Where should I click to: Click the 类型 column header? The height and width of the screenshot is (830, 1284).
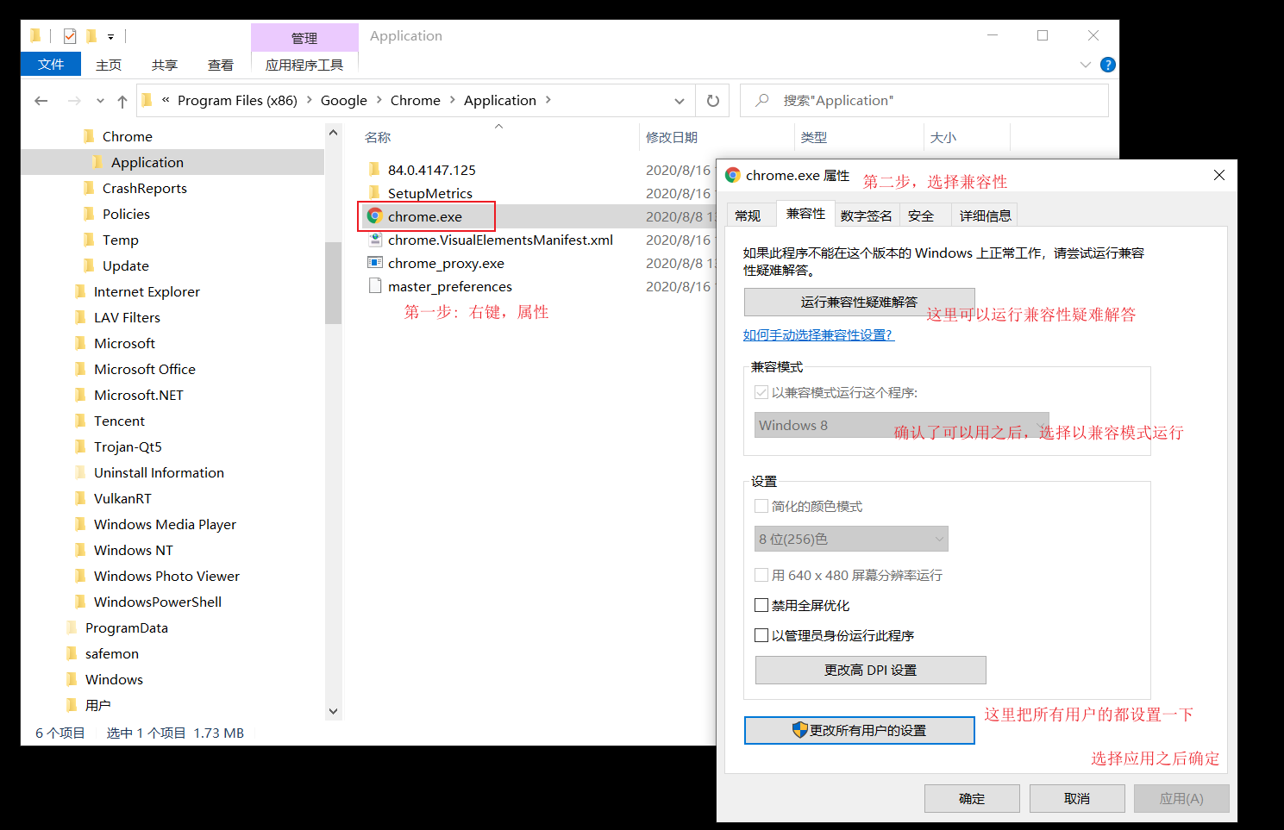coord(813,137)
